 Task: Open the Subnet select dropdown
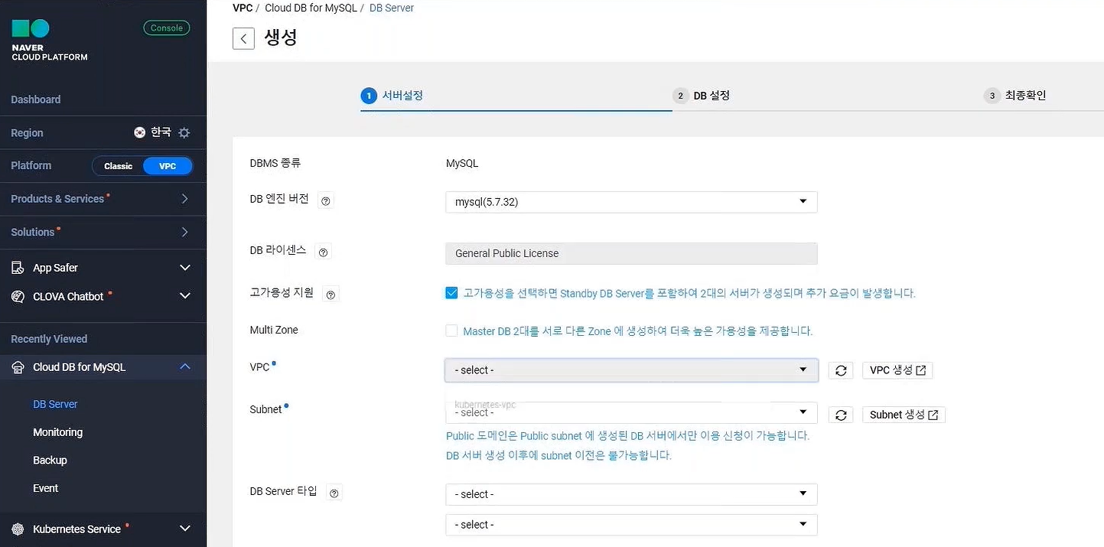point(631,413)
